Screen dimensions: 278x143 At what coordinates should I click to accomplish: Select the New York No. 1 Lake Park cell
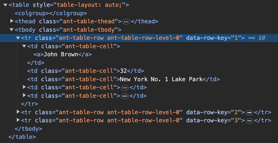point(123,79)
